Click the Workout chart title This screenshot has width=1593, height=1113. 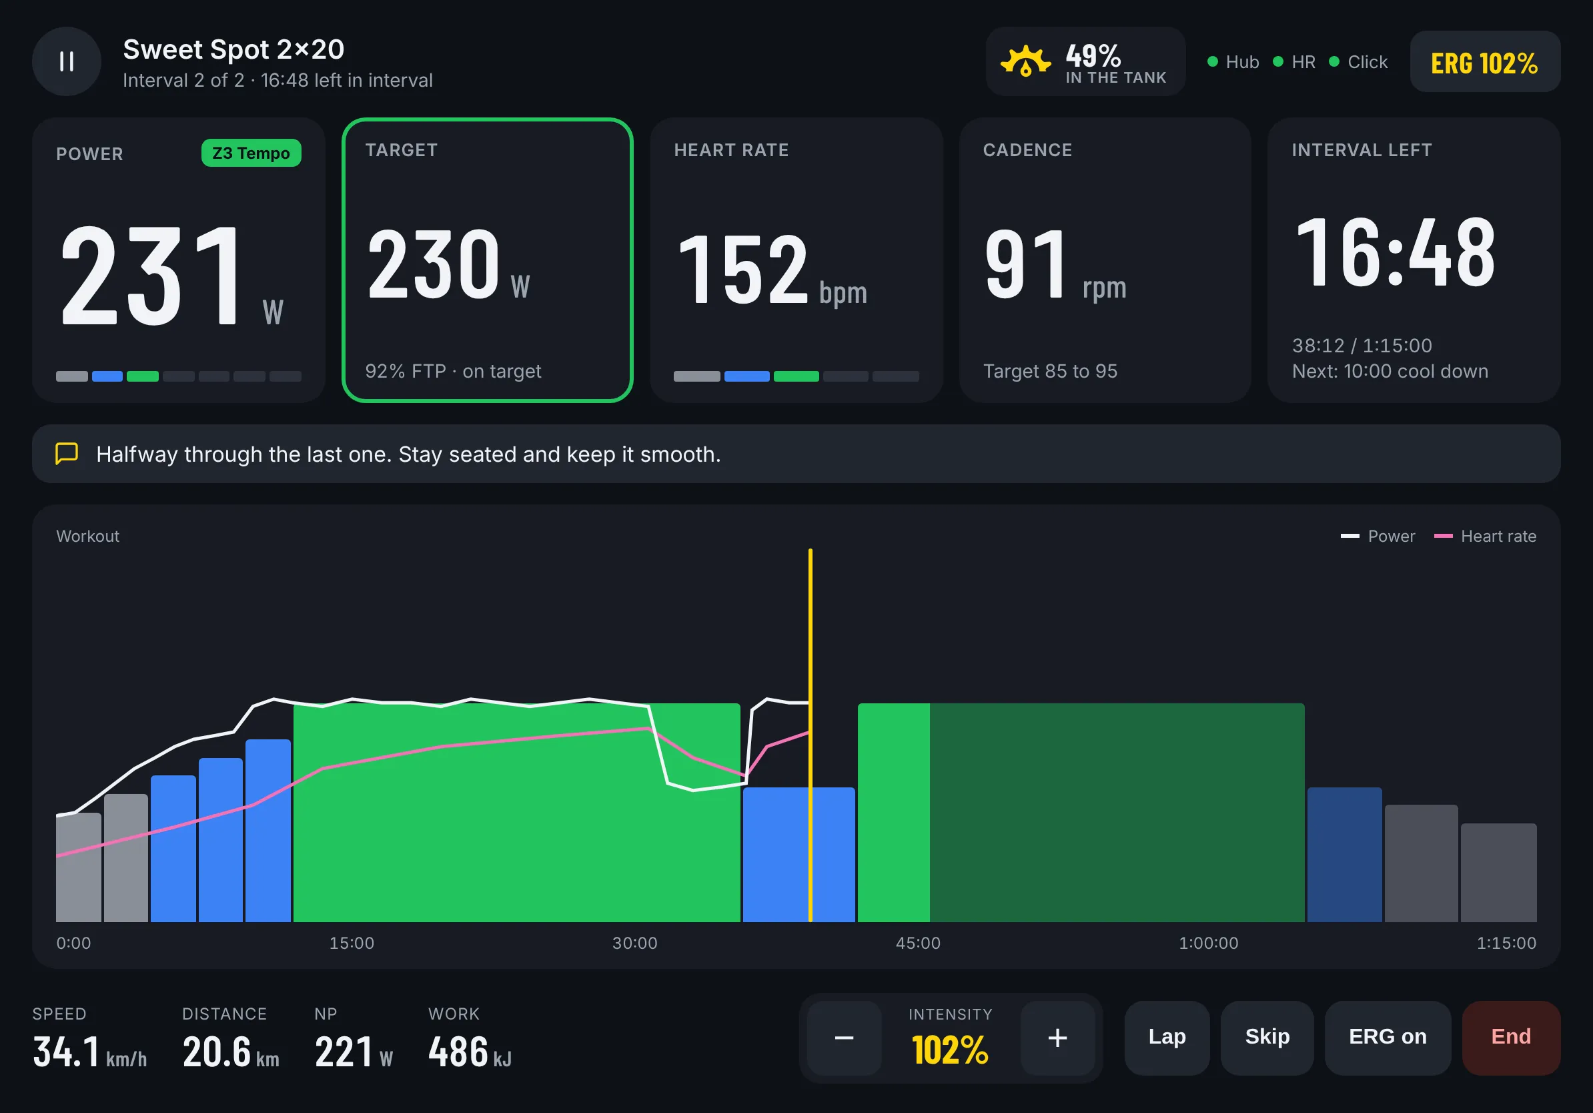[87, 536]
